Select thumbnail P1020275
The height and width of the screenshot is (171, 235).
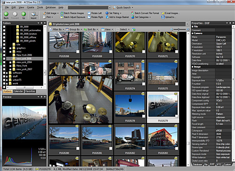click(163, 75)
